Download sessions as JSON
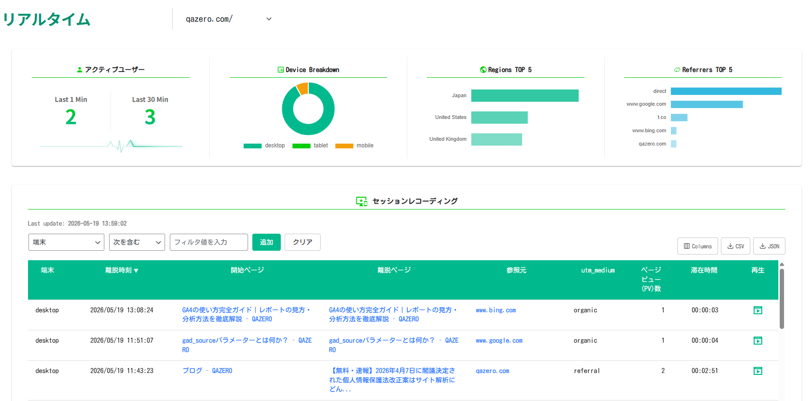 click(x=769, y=246)
